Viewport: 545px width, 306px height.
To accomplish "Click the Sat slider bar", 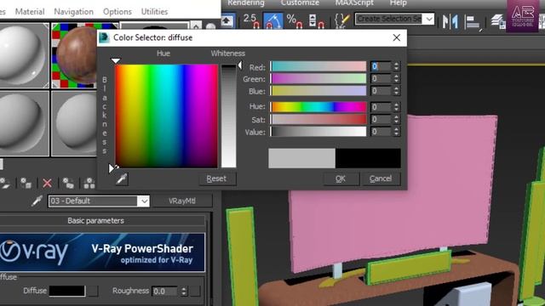I will tap(318, 119).
